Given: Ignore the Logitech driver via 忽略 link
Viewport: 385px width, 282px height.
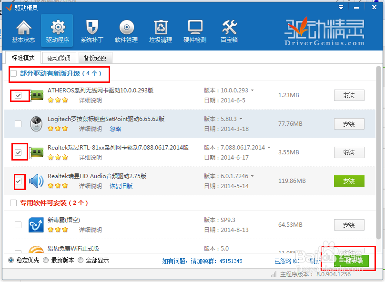Looking at the screenshot, I should [x=115, y=129].
